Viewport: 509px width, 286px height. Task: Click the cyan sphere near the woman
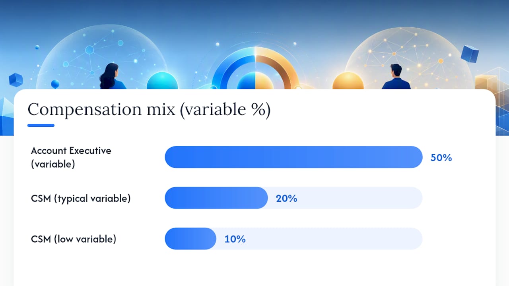pos(162,81)
